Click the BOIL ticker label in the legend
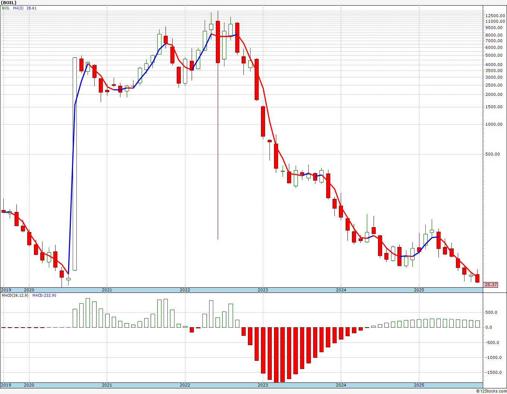 6,8
